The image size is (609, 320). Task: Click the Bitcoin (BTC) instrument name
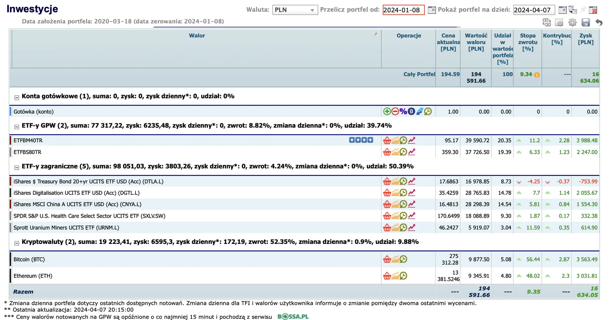point(29,260)
